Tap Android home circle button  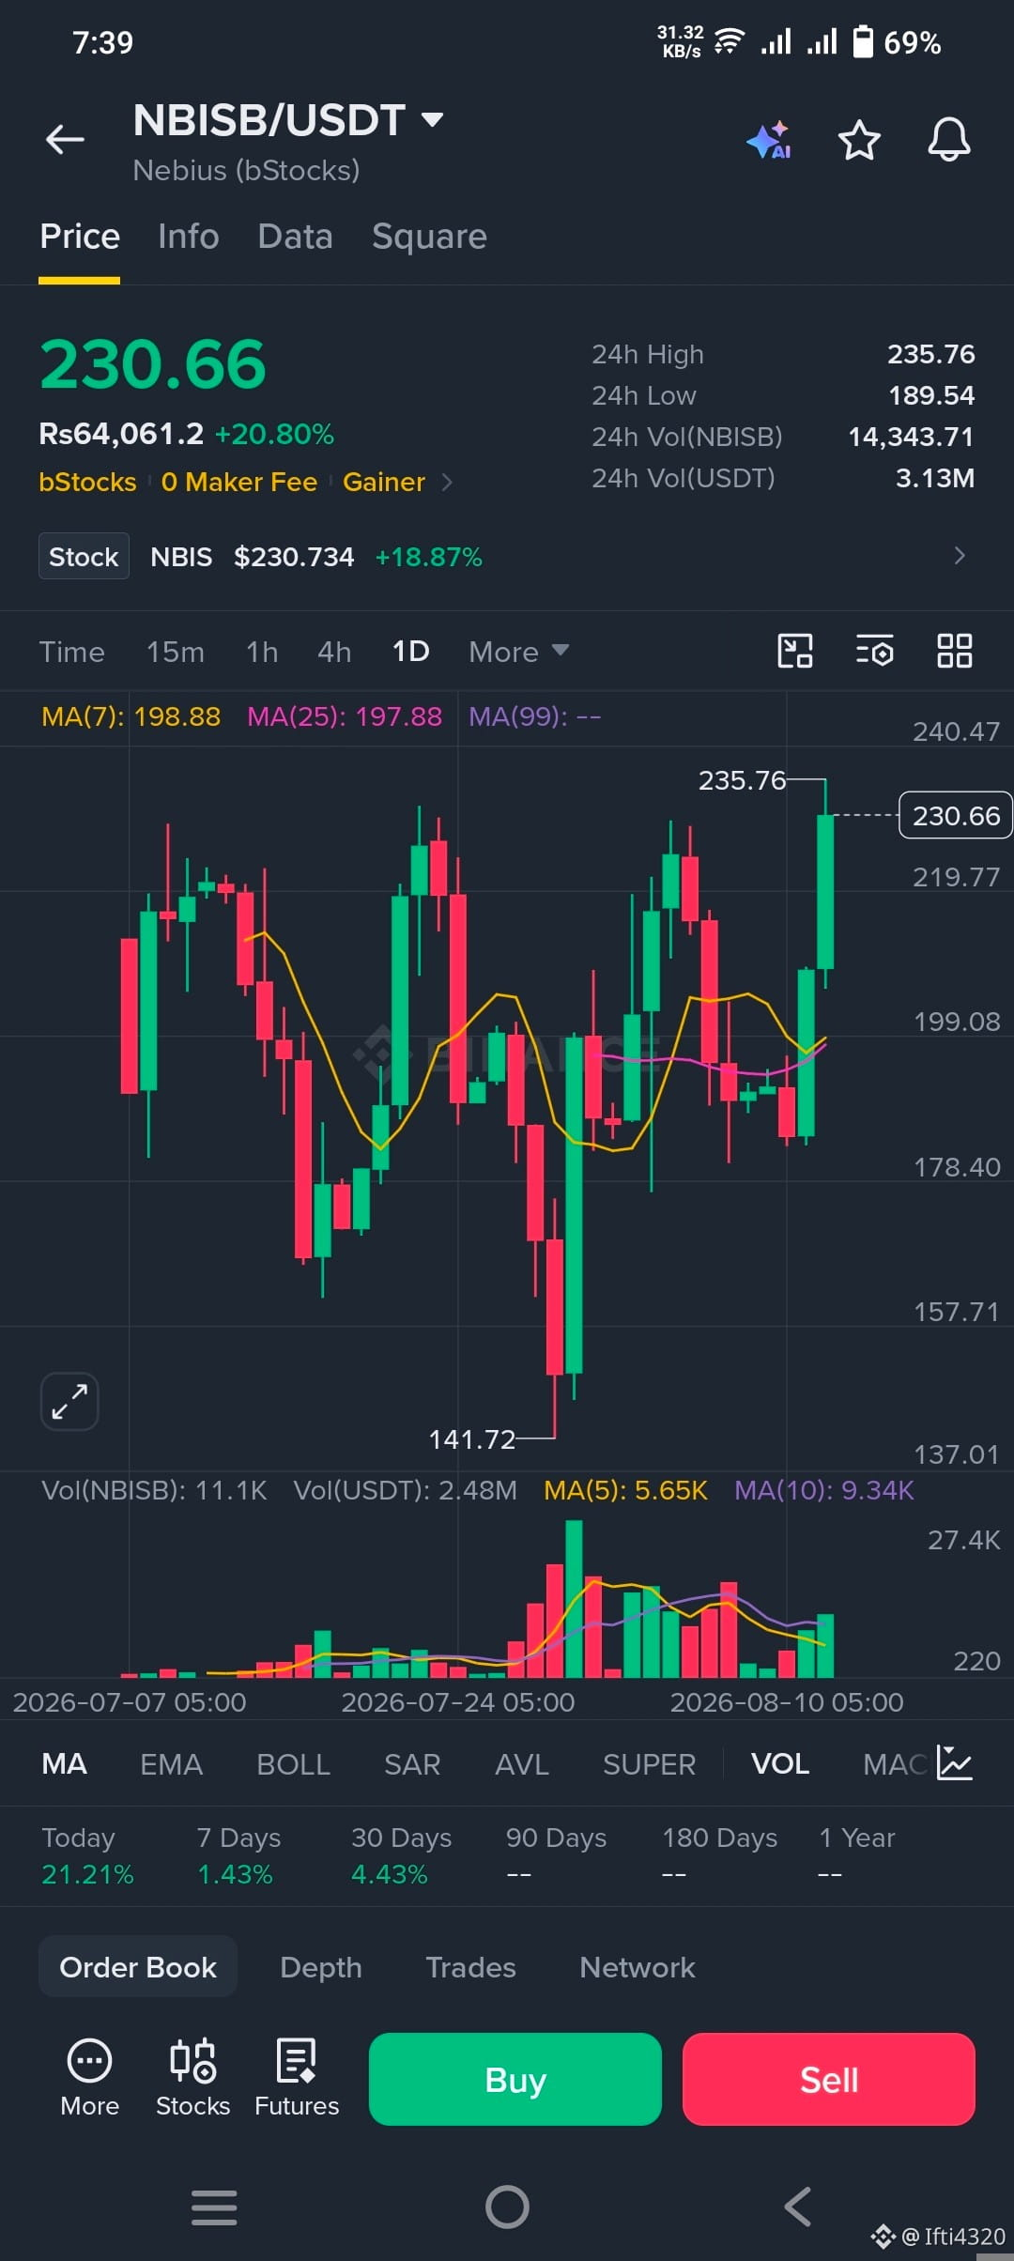coord(507,2207)
